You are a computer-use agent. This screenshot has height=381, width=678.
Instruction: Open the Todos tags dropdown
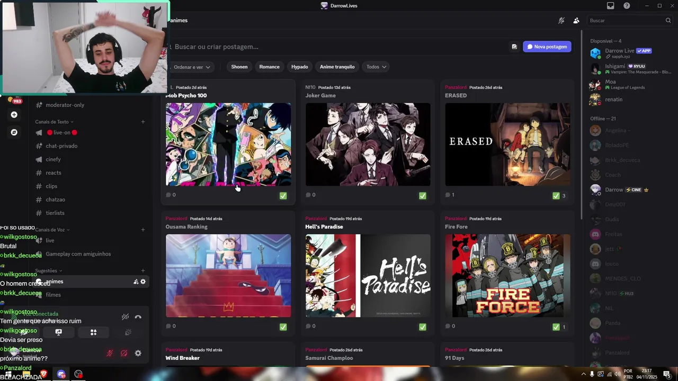click(377, 67)
